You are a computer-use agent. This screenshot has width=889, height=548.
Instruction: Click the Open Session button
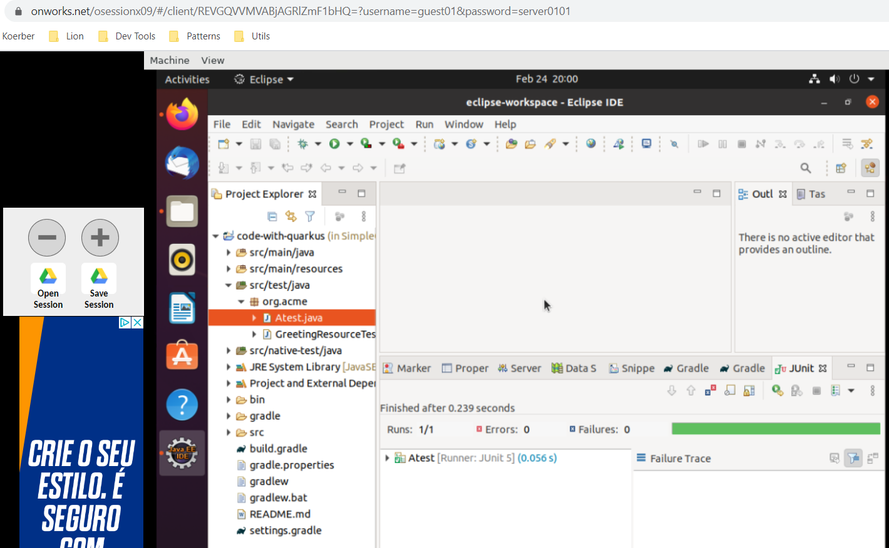tap(48, 287)
